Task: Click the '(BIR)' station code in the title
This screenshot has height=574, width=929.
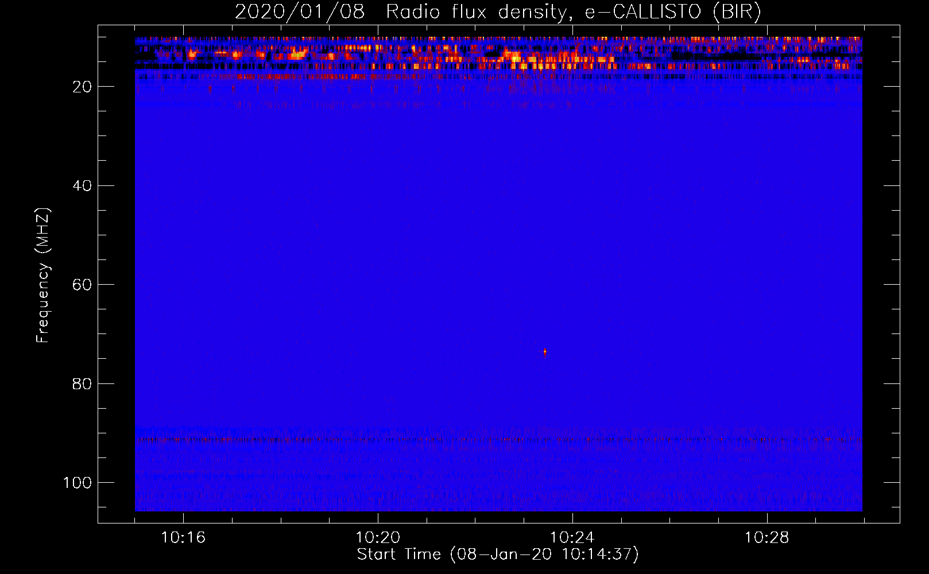Action: tap(737, 12)
